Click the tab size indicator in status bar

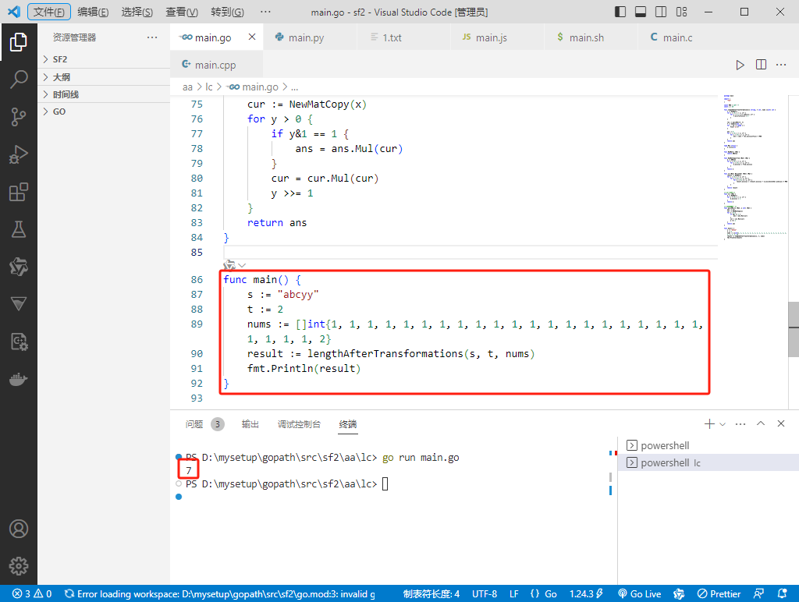click(431, 594)
